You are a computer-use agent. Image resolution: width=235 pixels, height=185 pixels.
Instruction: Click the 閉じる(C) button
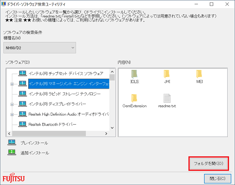[x=217, y=179]
